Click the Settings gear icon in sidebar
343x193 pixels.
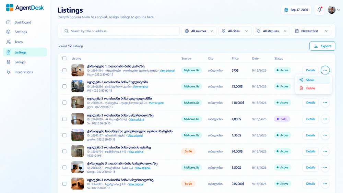[x=8, y=32]
